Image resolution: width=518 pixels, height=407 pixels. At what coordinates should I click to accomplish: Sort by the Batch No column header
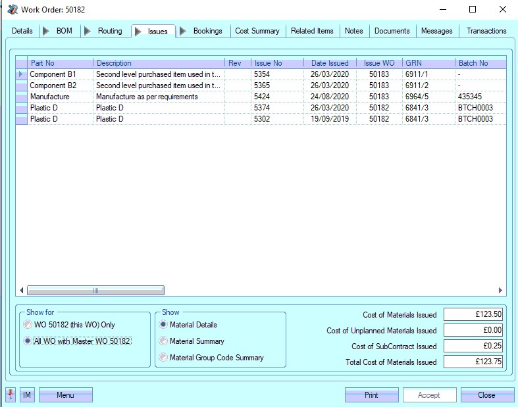coord(474,63)
